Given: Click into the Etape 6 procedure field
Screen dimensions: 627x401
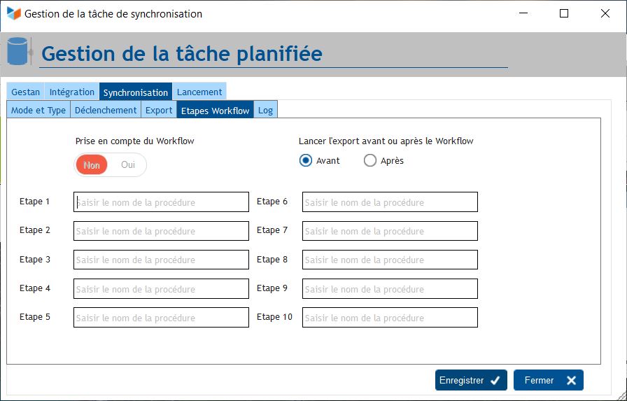Looking at the screenshot, I should [x=390, y=202].
